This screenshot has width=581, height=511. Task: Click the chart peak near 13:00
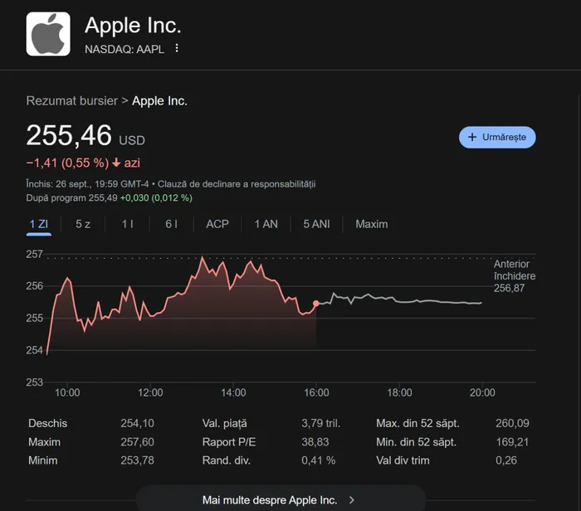point(202,258)
